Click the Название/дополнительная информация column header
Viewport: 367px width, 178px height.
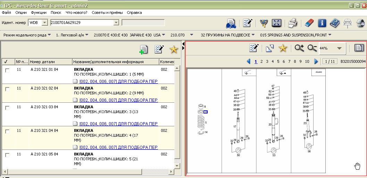click(116, 62)
